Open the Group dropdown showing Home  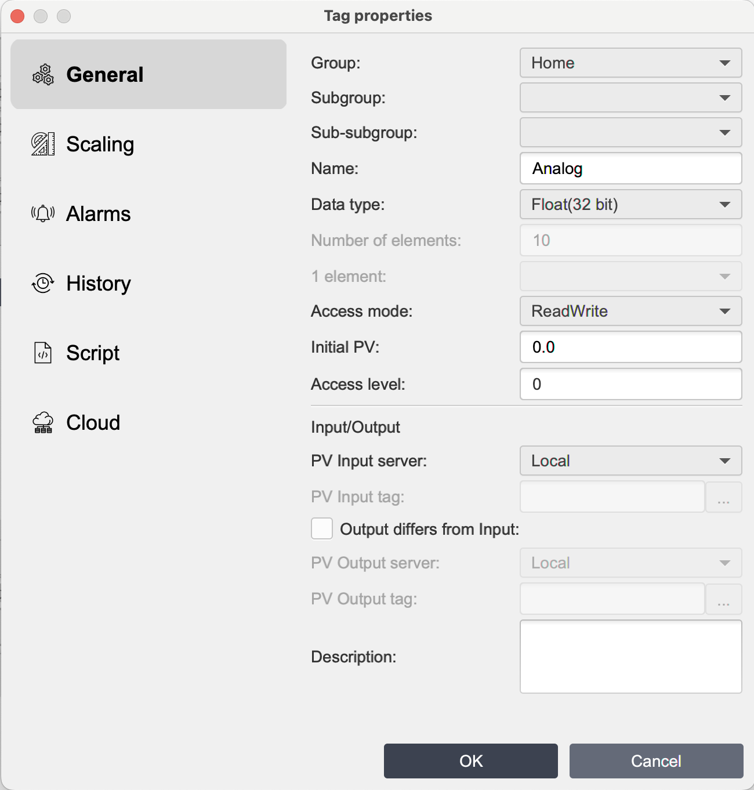630,63
